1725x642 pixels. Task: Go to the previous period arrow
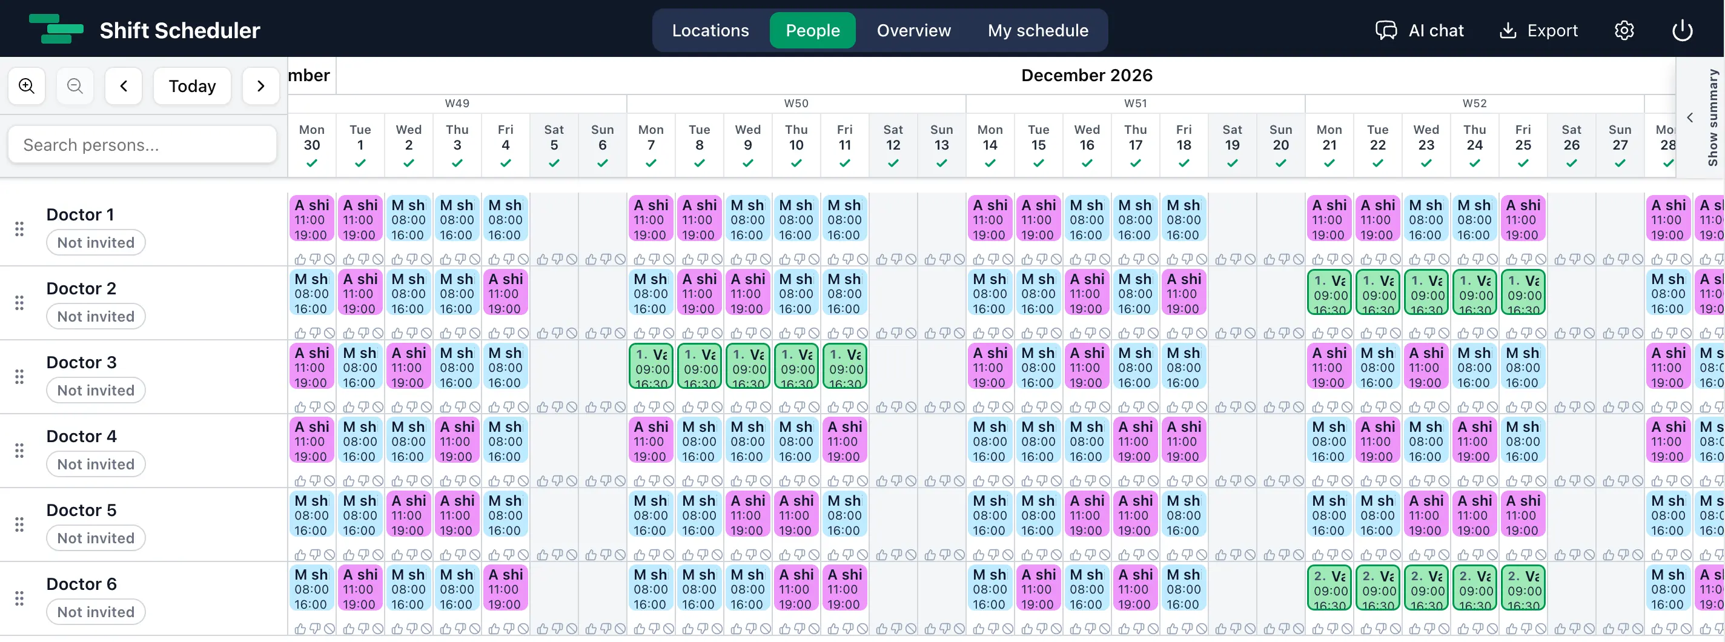[x=124, y=85]
